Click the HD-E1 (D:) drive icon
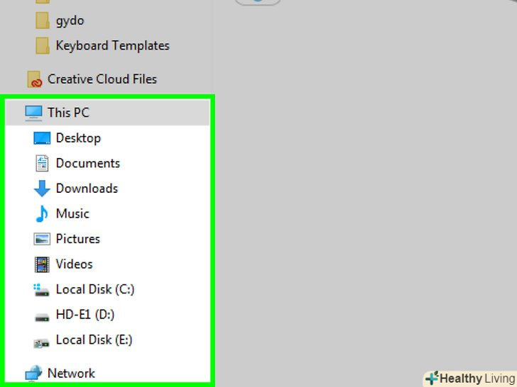The width and height of the screenshot is (517, 387). coord(43,315)
